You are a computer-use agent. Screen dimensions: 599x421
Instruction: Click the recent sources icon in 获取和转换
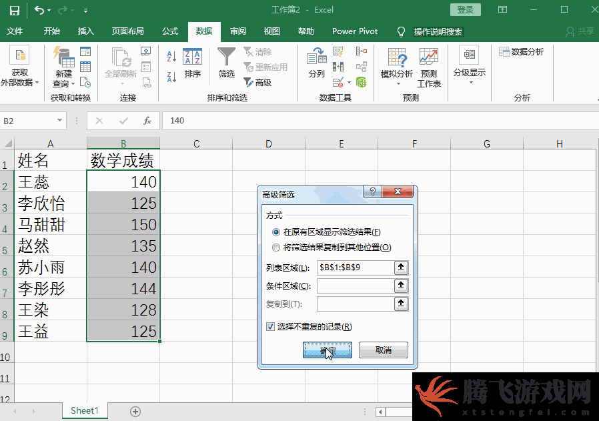pyautogui.click(x=85, y=82)
